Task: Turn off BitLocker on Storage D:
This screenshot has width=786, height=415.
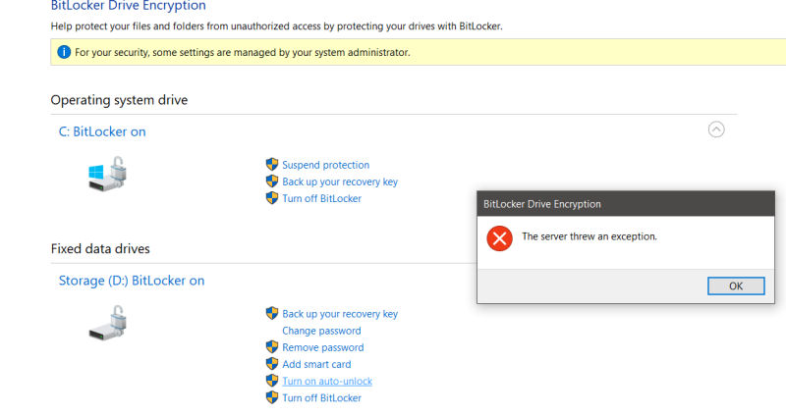Action: pos(321,398)
